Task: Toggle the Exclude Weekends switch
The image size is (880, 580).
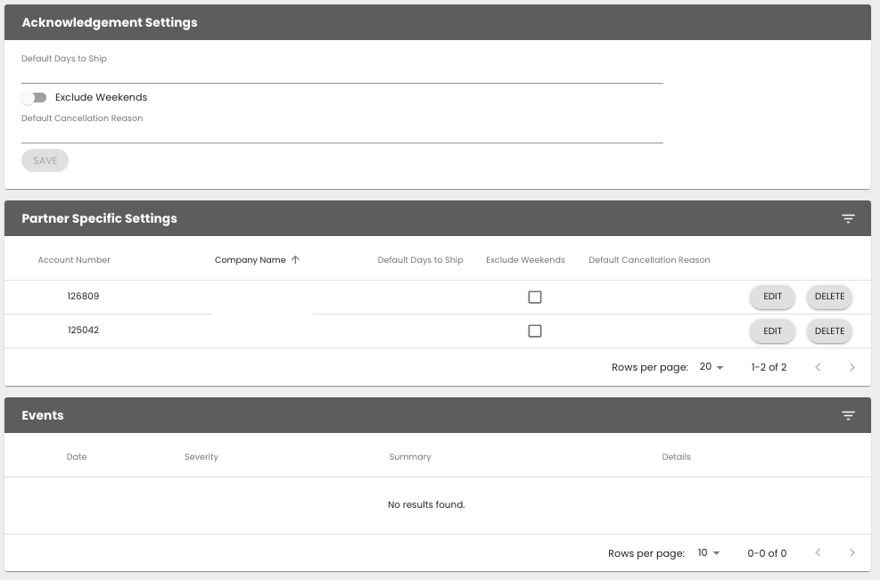Action: click(x=34, y=98)
